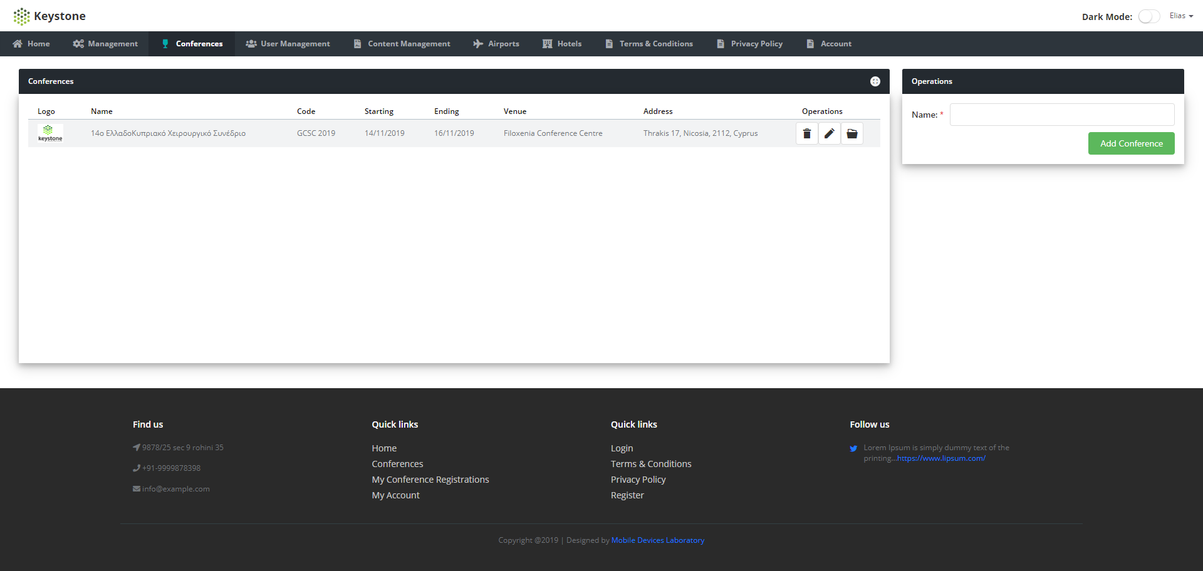Open the Mobile Devices Laboratory link
Viewport: 1203px width, 571px height.
coord(657,540)
